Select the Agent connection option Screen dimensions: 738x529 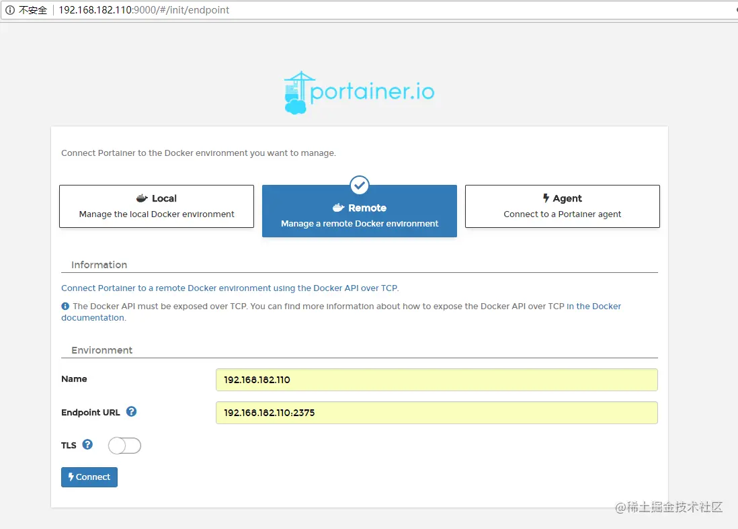click(x=563, y=206)
